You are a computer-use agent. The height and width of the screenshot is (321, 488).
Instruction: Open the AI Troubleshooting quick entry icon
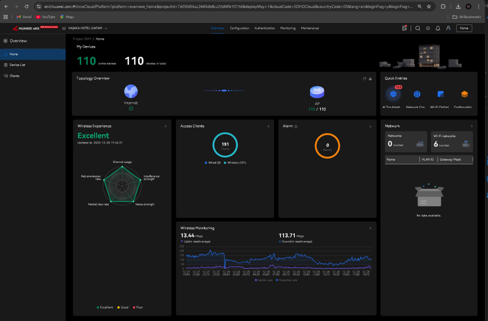(393, 95)
